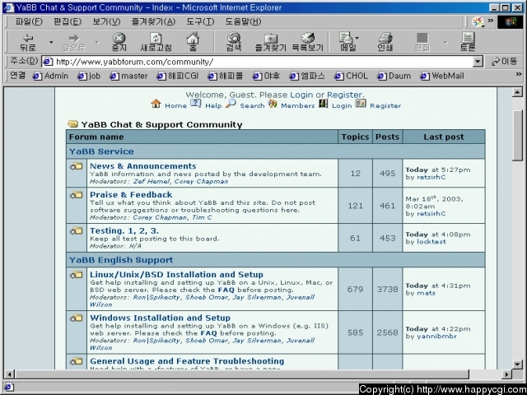Follow the Register link in welcome message
527x395 pixels.
pos(345,95)
